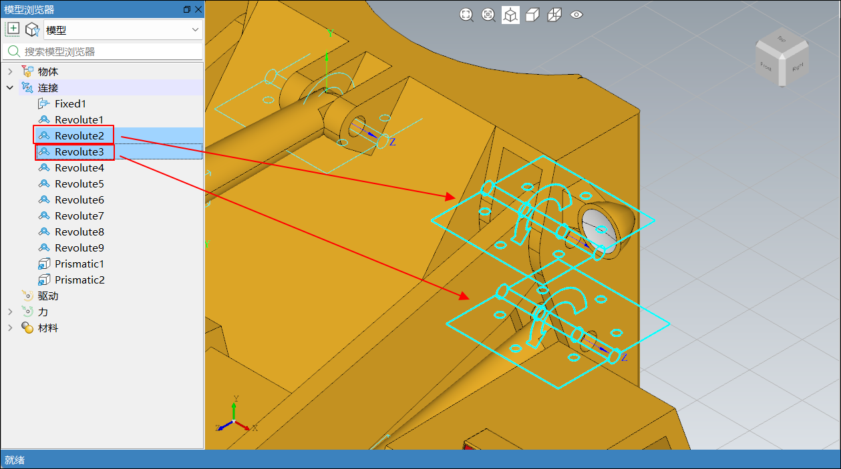Screen dimensions: 841x469
Task: Toggle the eye visibility icon in viewport toolbar
Action: point(576,15)
